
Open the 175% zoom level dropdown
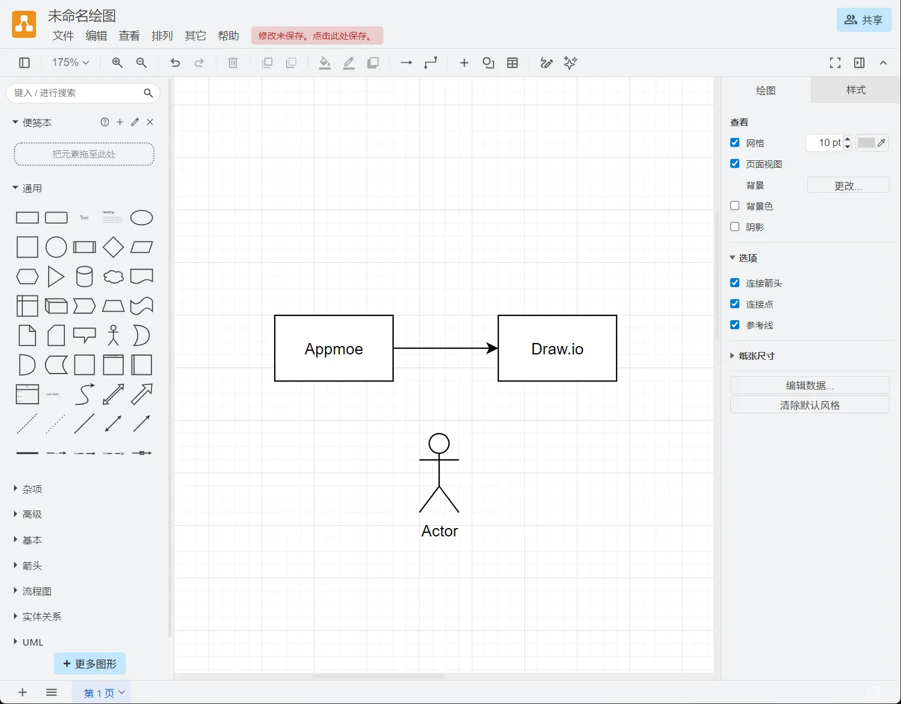[70, 62]
